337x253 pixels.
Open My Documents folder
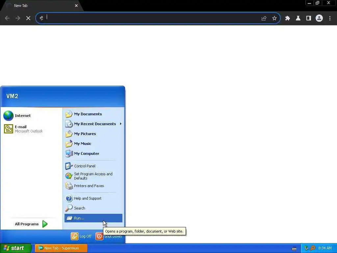(x=93, y=114)
